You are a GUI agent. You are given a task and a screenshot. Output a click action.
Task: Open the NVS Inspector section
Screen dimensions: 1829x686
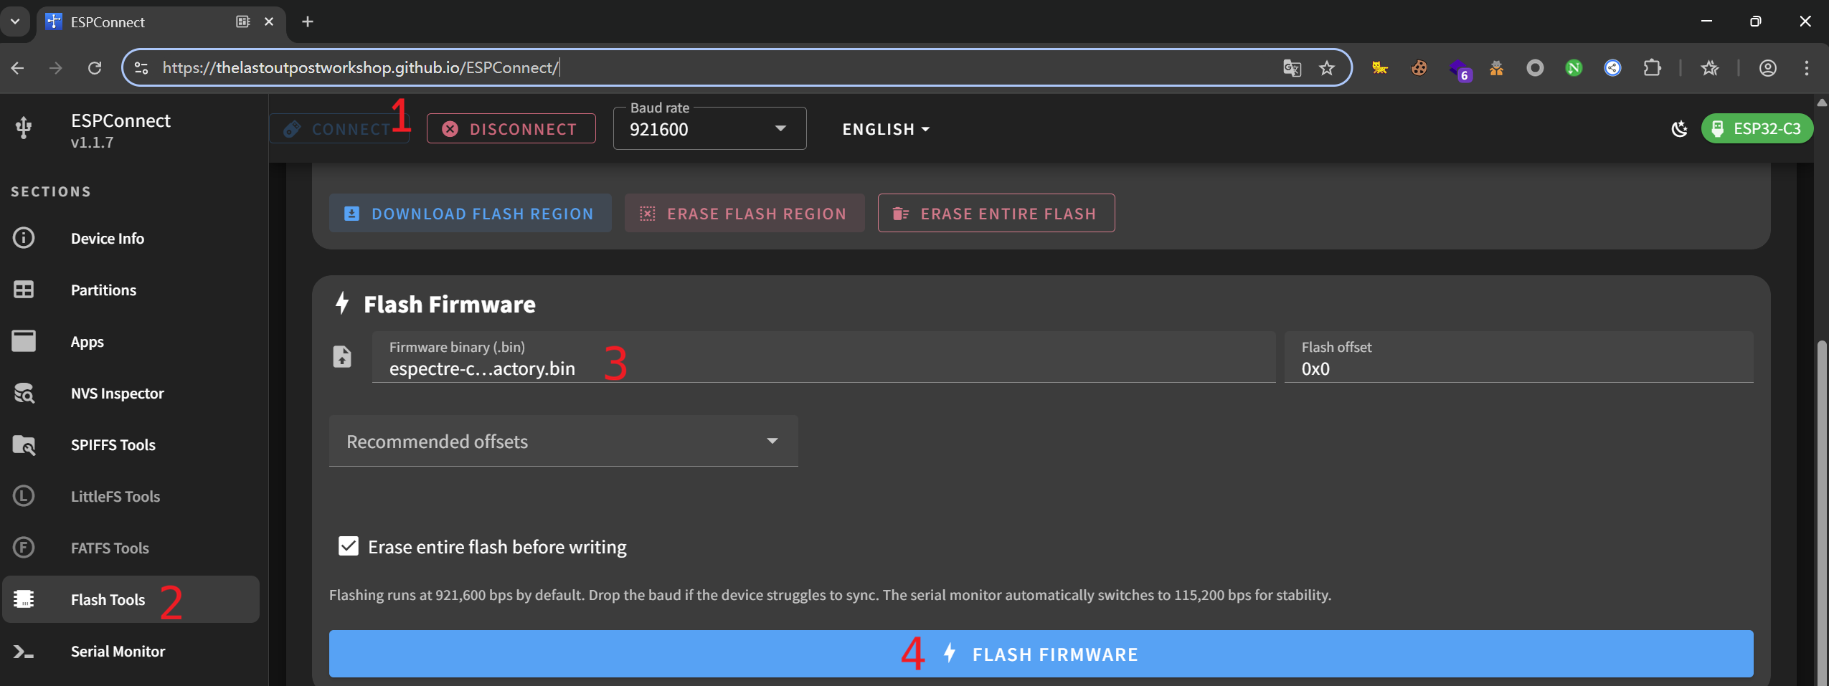click(x=131, y=393)
